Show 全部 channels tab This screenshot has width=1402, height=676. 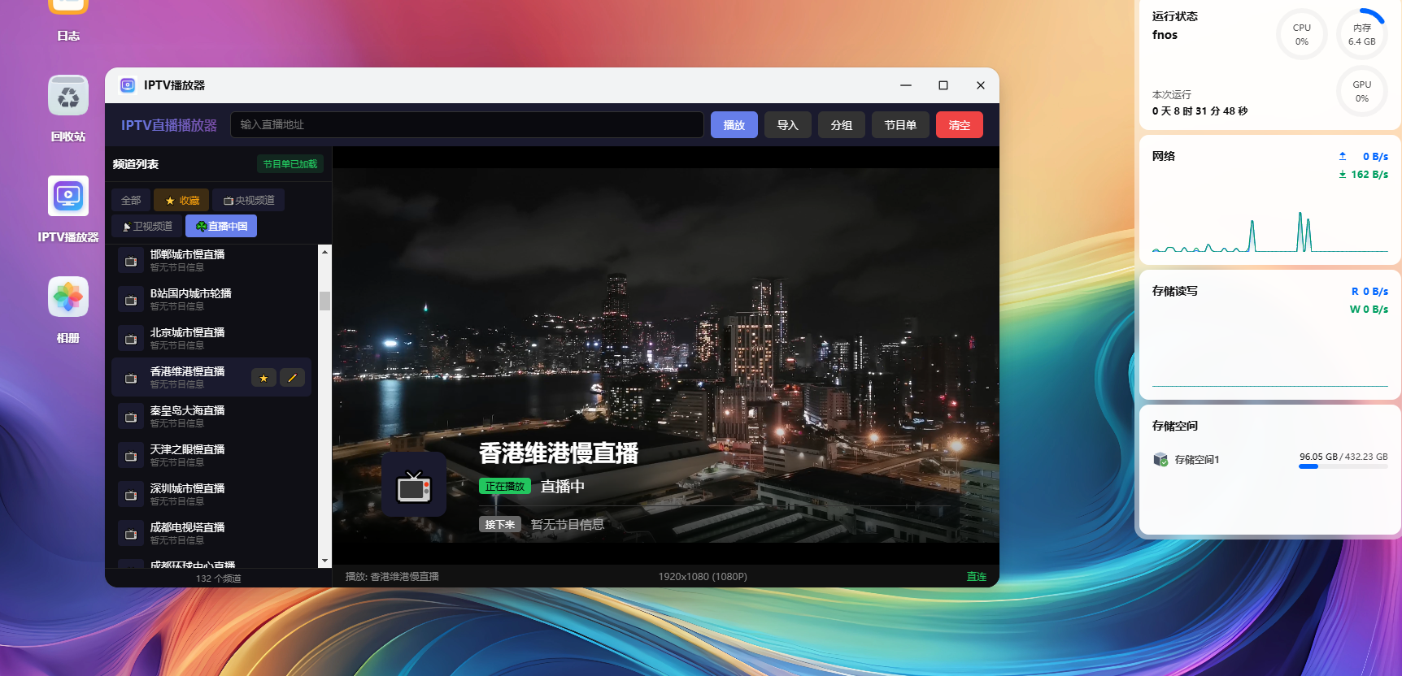131,200
